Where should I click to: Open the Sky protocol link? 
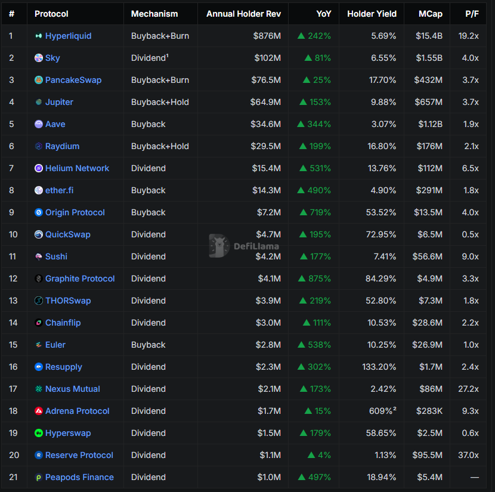(52, 58)
